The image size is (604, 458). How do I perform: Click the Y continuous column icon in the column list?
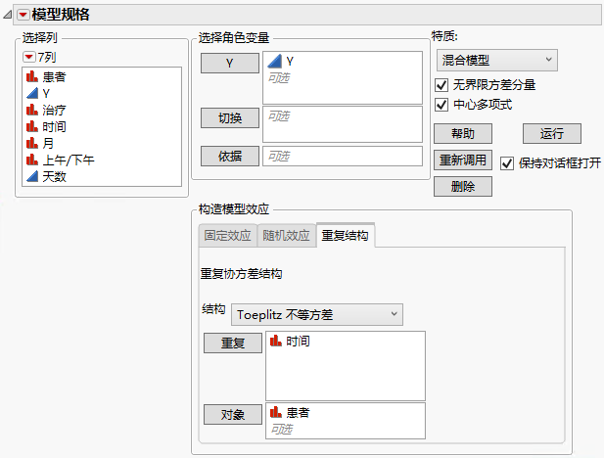click(x=32, y=93)
